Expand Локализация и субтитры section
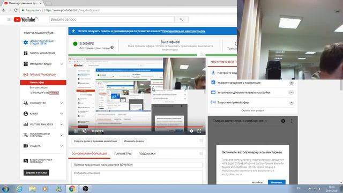 62,135
